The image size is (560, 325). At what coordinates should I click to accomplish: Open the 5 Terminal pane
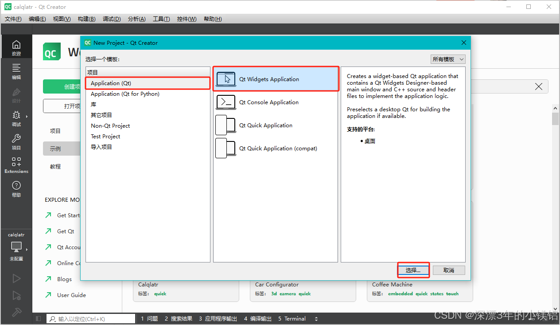pos(292,319)
